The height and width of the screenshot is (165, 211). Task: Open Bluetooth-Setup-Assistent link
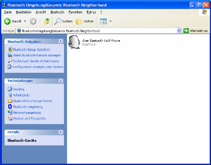(32, 50)
